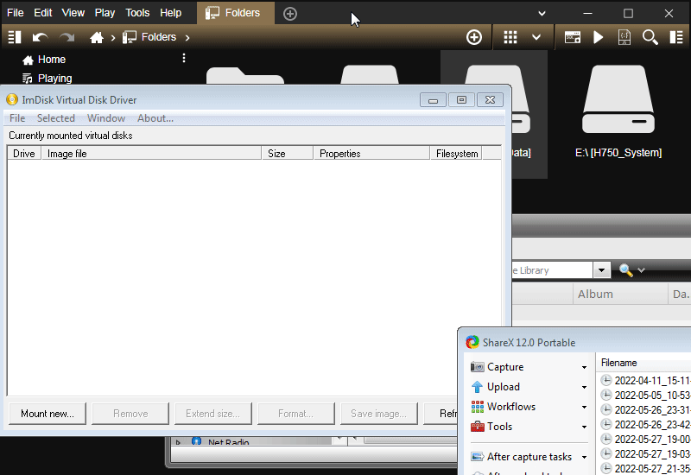Click the Image file column header
This screenshot has width=691, height=475.
point(150,154)
